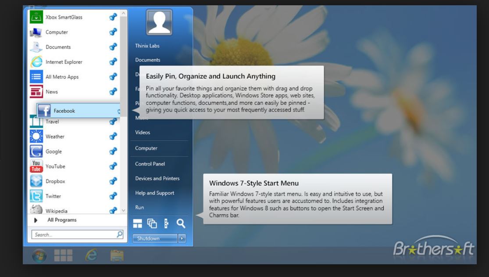489x277 pixels.
Task: Toggle the pin next to Computer
Action: click(x=113, y=32)
